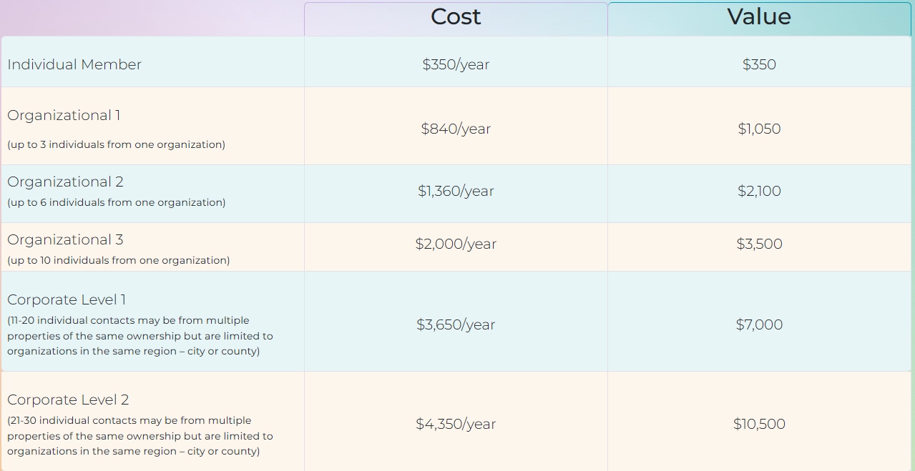The width and height of the screenshot is (915, 471).
Task: Select the Corporate Level 1 label
Action: [67, 299]
